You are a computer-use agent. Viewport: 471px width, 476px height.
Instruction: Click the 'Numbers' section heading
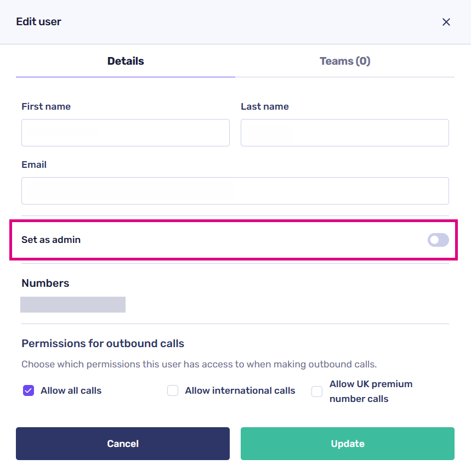tap(46, 283)
